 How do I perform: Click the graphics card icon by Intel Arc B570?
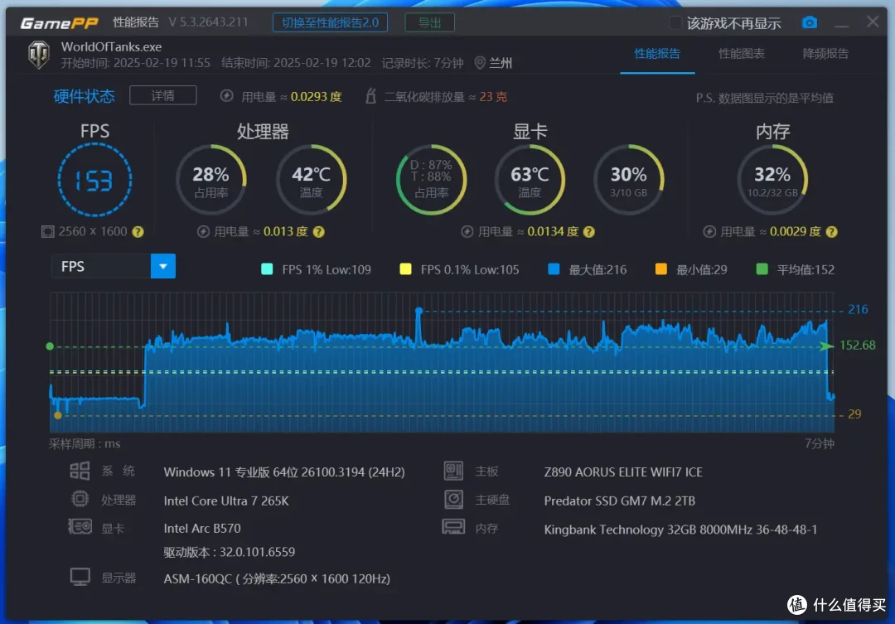pos(80,526)
